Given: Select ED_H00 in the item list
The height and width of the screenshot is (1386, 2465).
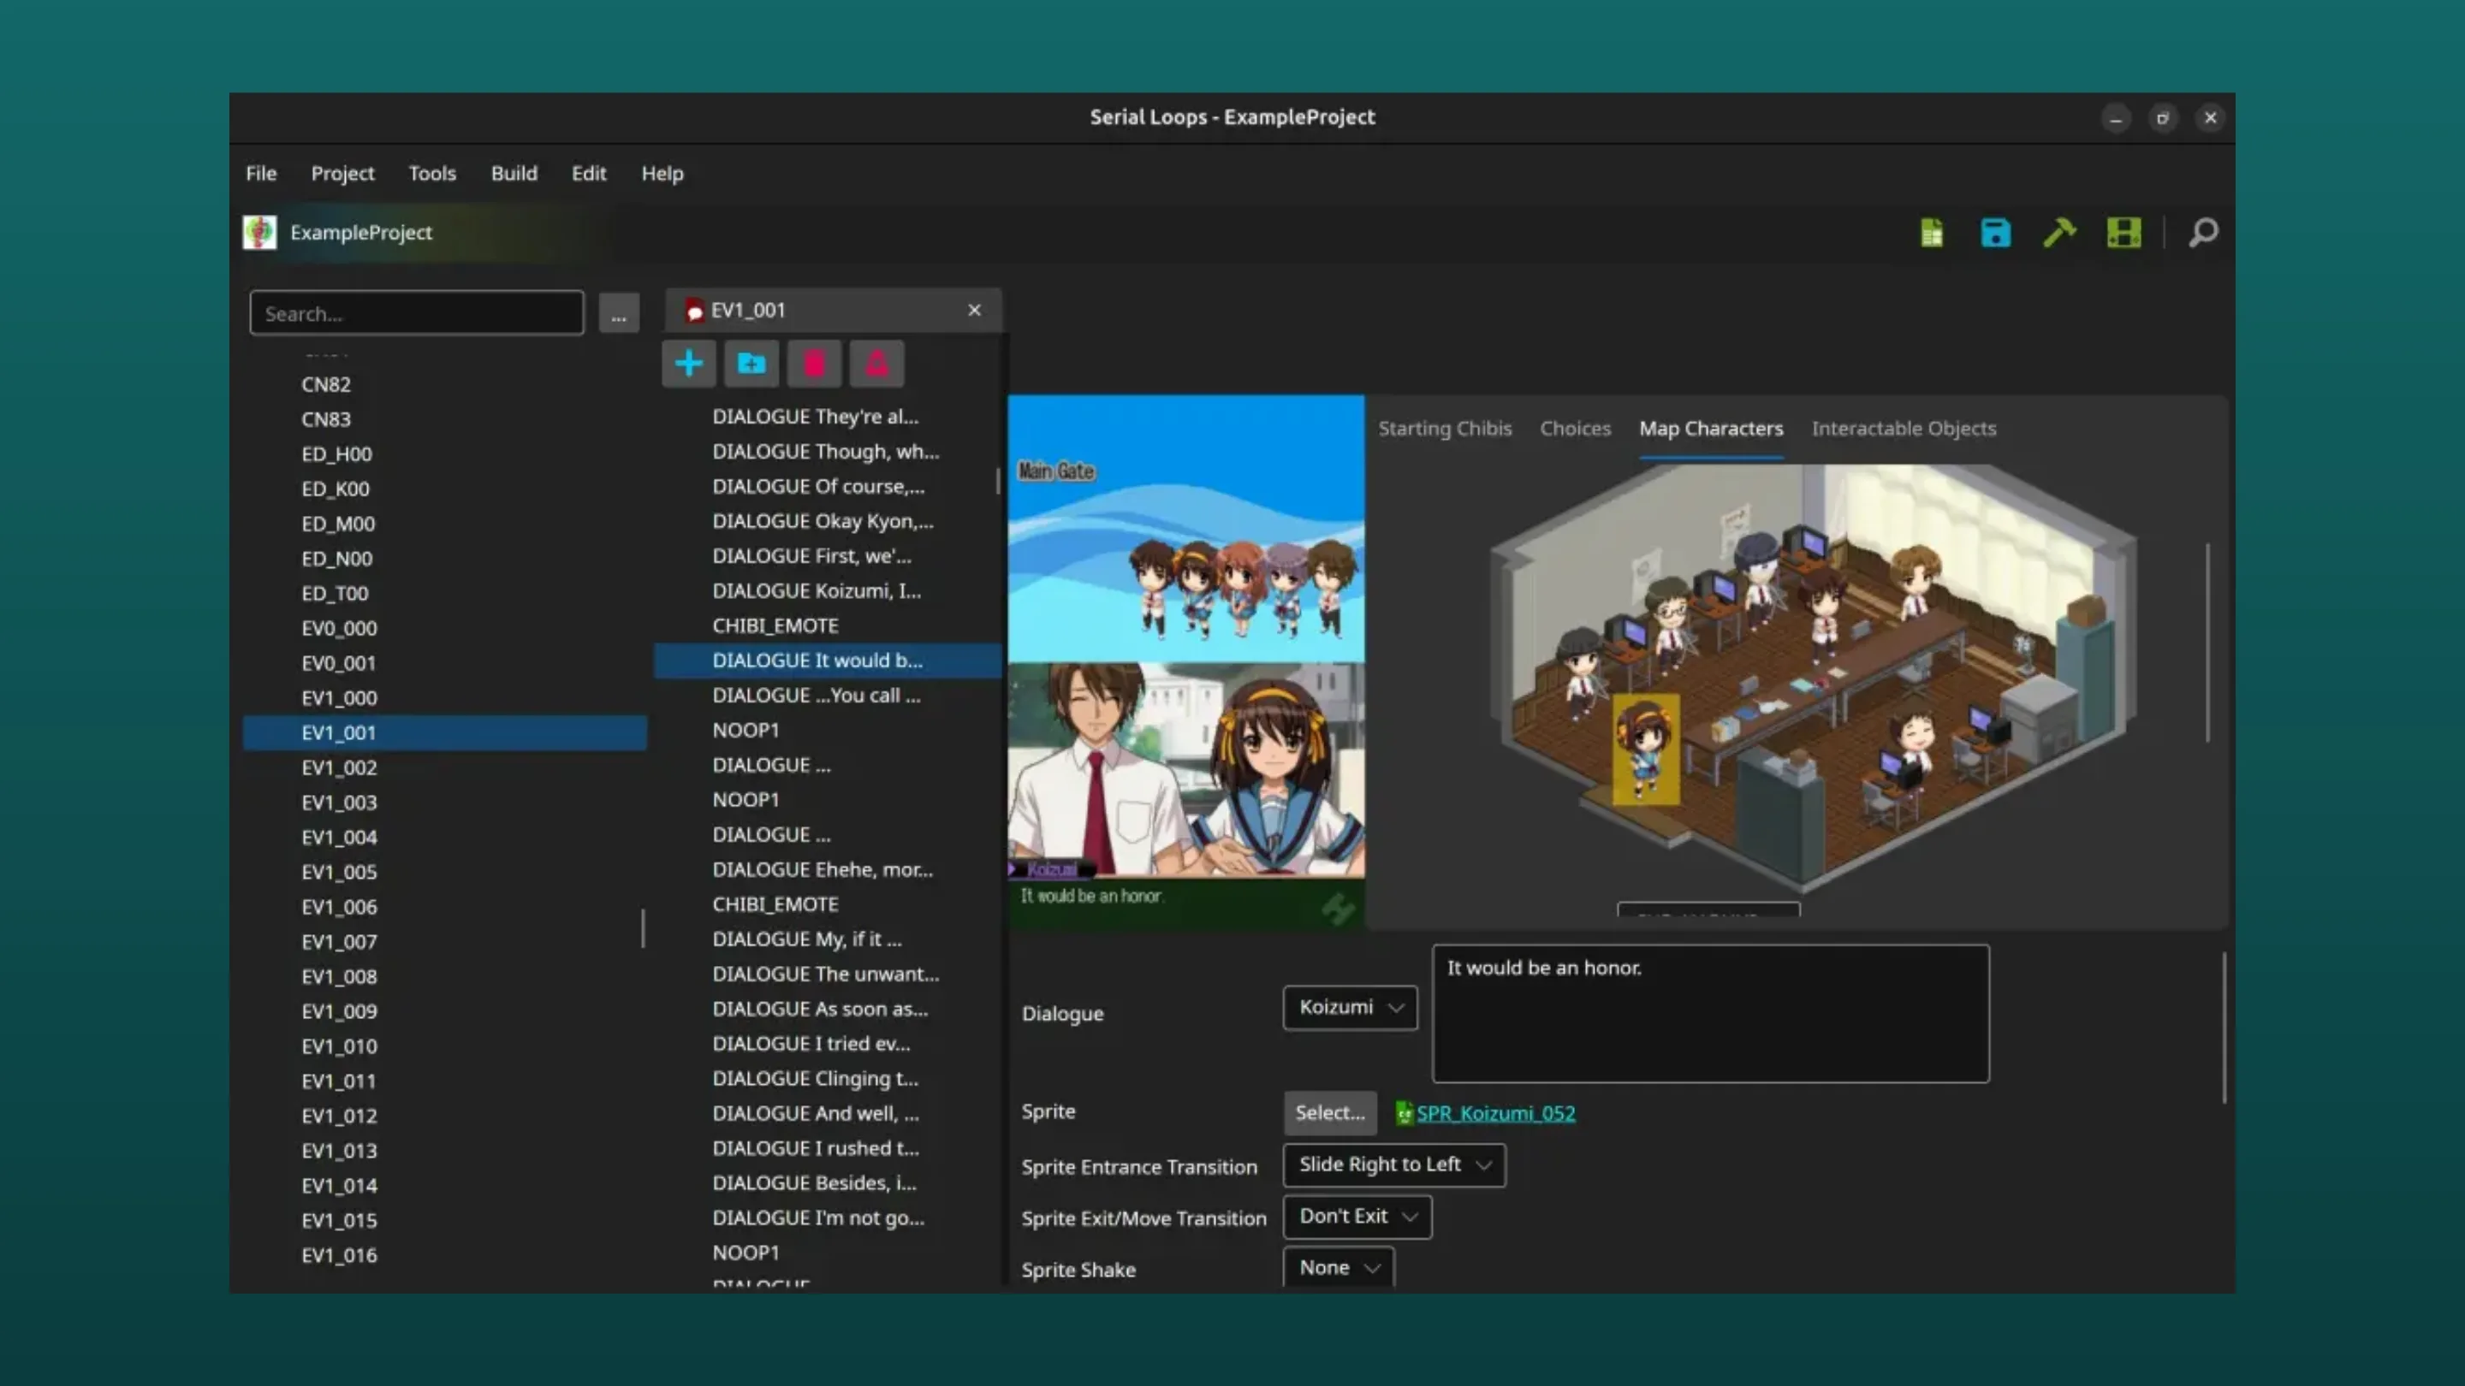Looking at the screenshot, I should 445,453.
